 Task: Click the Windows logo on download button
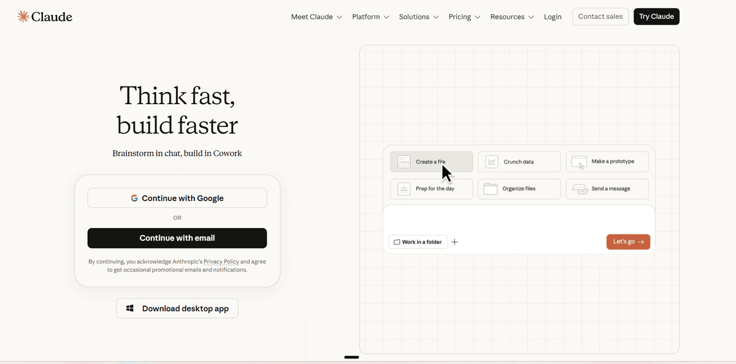pyautogui.click(x=130, y=308)
